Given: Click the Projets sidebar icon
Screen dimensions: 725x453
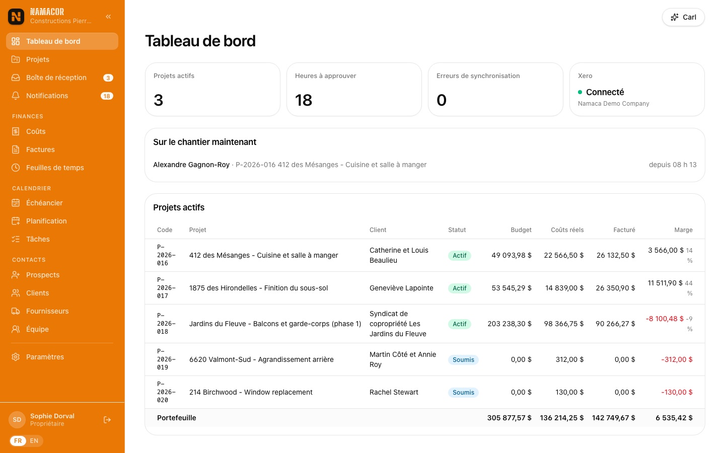Looking at the screenshot, I should coord(16,59).
